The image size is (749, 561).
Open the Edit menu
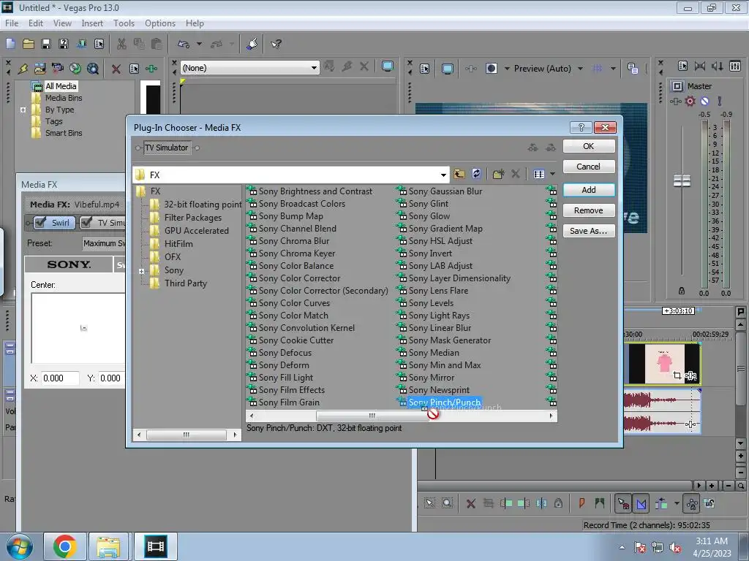click(36, 23)
